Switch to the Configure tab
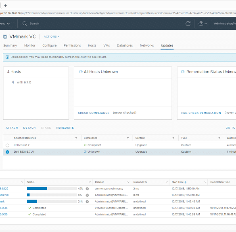 click(50, 45)
